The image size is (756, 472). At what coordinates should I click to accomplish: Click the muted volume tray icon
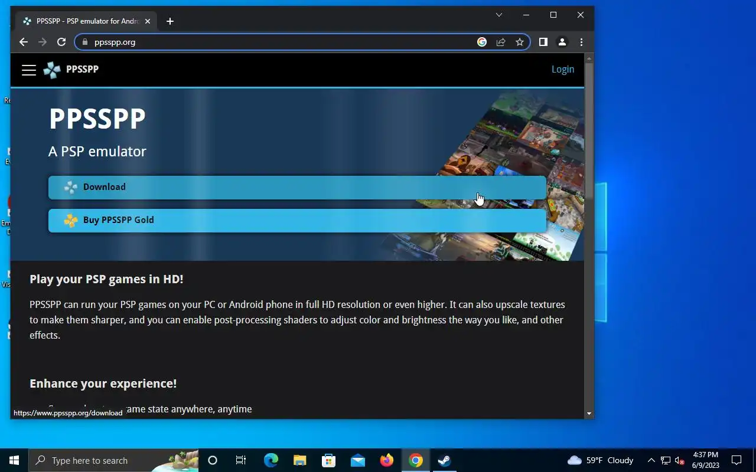[x=679, y=460]
